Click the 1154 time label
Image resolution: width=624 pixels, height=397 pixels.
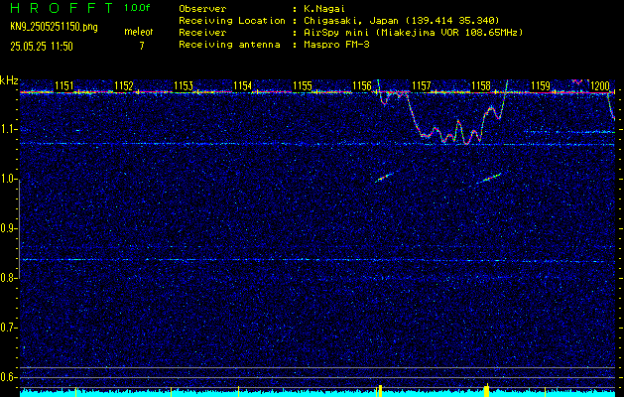(x=243, y=85)
